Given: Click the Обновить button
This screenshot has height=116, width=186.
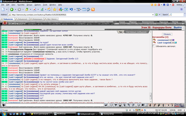Looking at the screenshot, I should point(167,34).
